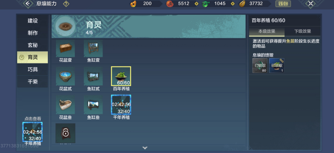Open the 钱包 wallet button

283,4
